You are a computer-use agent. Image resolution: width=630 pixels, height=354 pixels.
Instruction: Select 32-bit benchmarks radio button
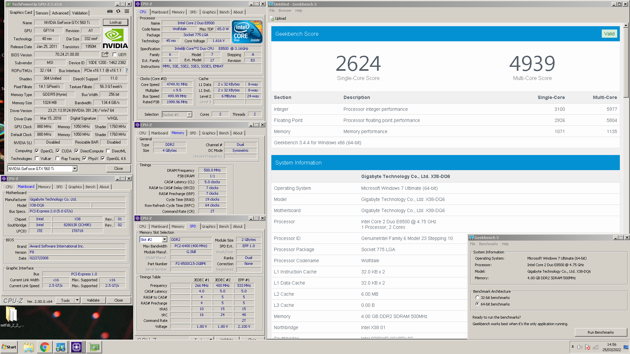[477, 298]
